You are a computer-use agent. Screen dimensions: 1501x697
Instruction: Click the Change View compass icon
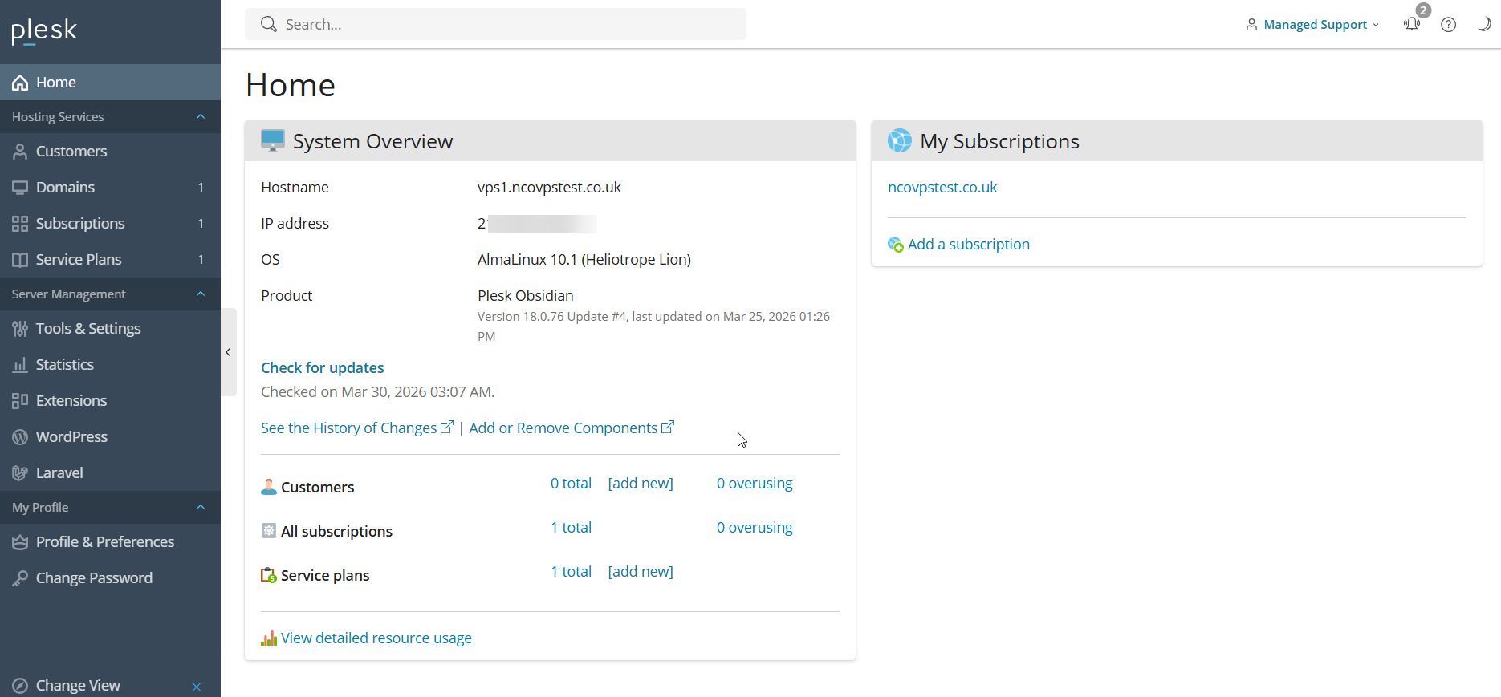coord(20,686)
